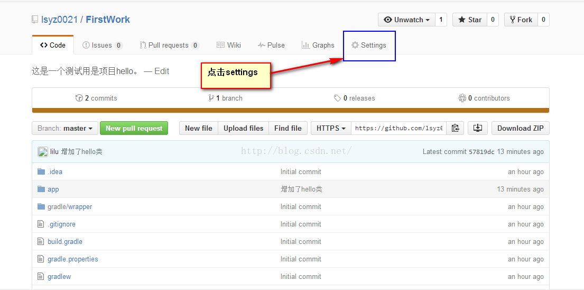Open the commit hash 57819dc
The width and height of the screenshot is (584, 290).
(481, 152)
